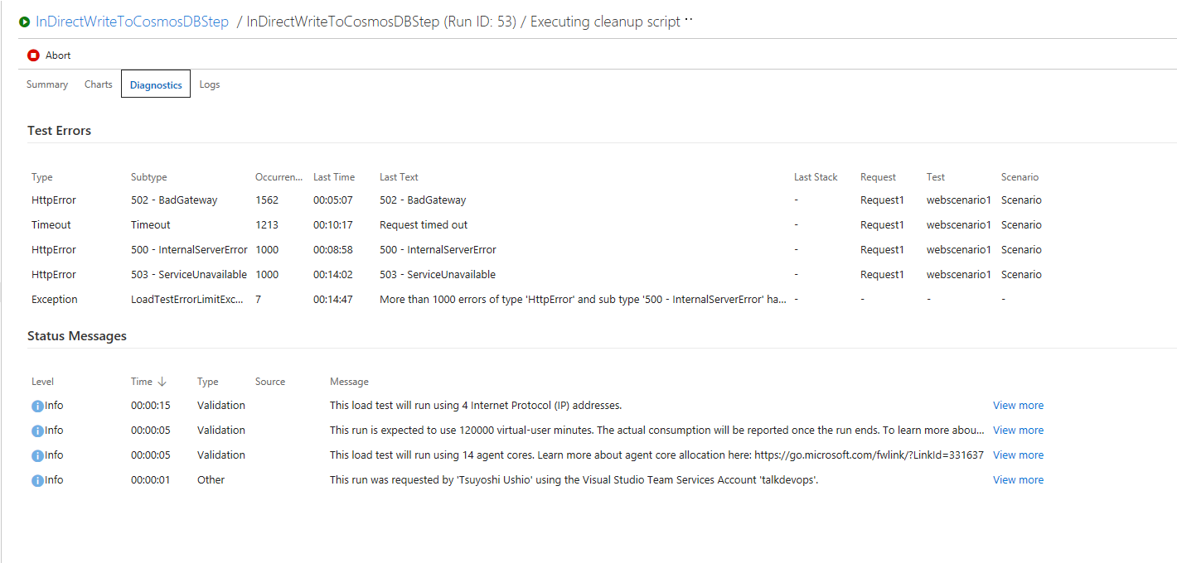Select the Diagnostics tab

[x=156, y=84]
